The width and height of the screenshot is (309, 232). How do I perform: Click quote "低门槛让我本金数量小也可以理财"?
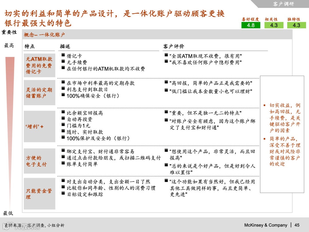[x=211, y=91]
